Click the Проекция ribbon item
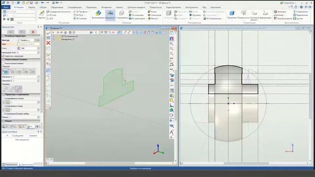315x177 pixels. coord(280,12)
